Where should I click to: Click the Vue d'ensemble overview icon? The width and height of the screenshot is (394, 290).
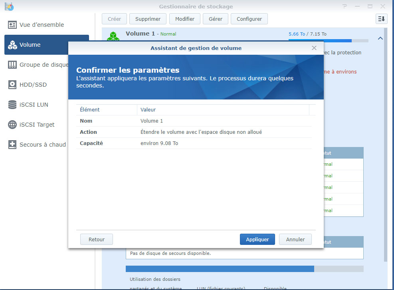coord(12,25)
